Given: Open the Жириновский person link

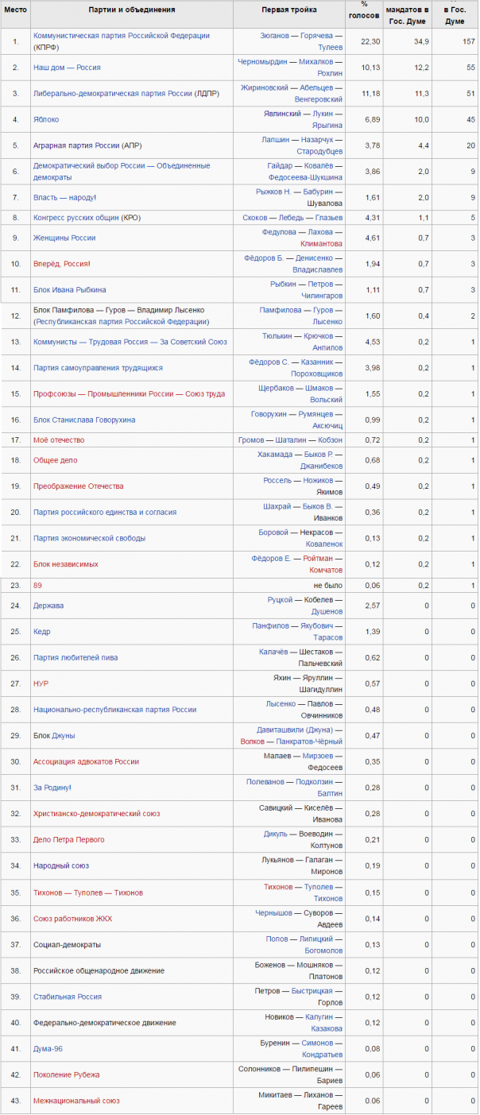Looking at the screenshot, I should (265, 87).
